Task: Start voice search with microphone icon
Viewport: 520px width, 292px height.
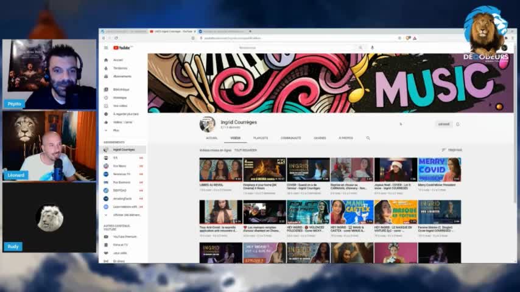Action: [x=373, y=47]
